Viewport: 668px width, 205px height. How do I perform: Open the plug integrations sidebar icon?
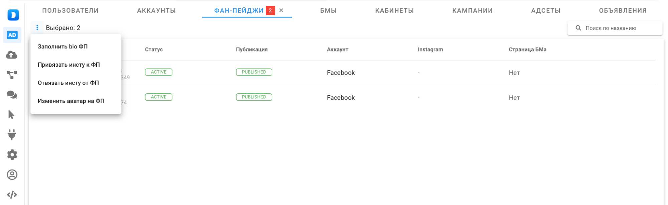(x=12, y=135)
